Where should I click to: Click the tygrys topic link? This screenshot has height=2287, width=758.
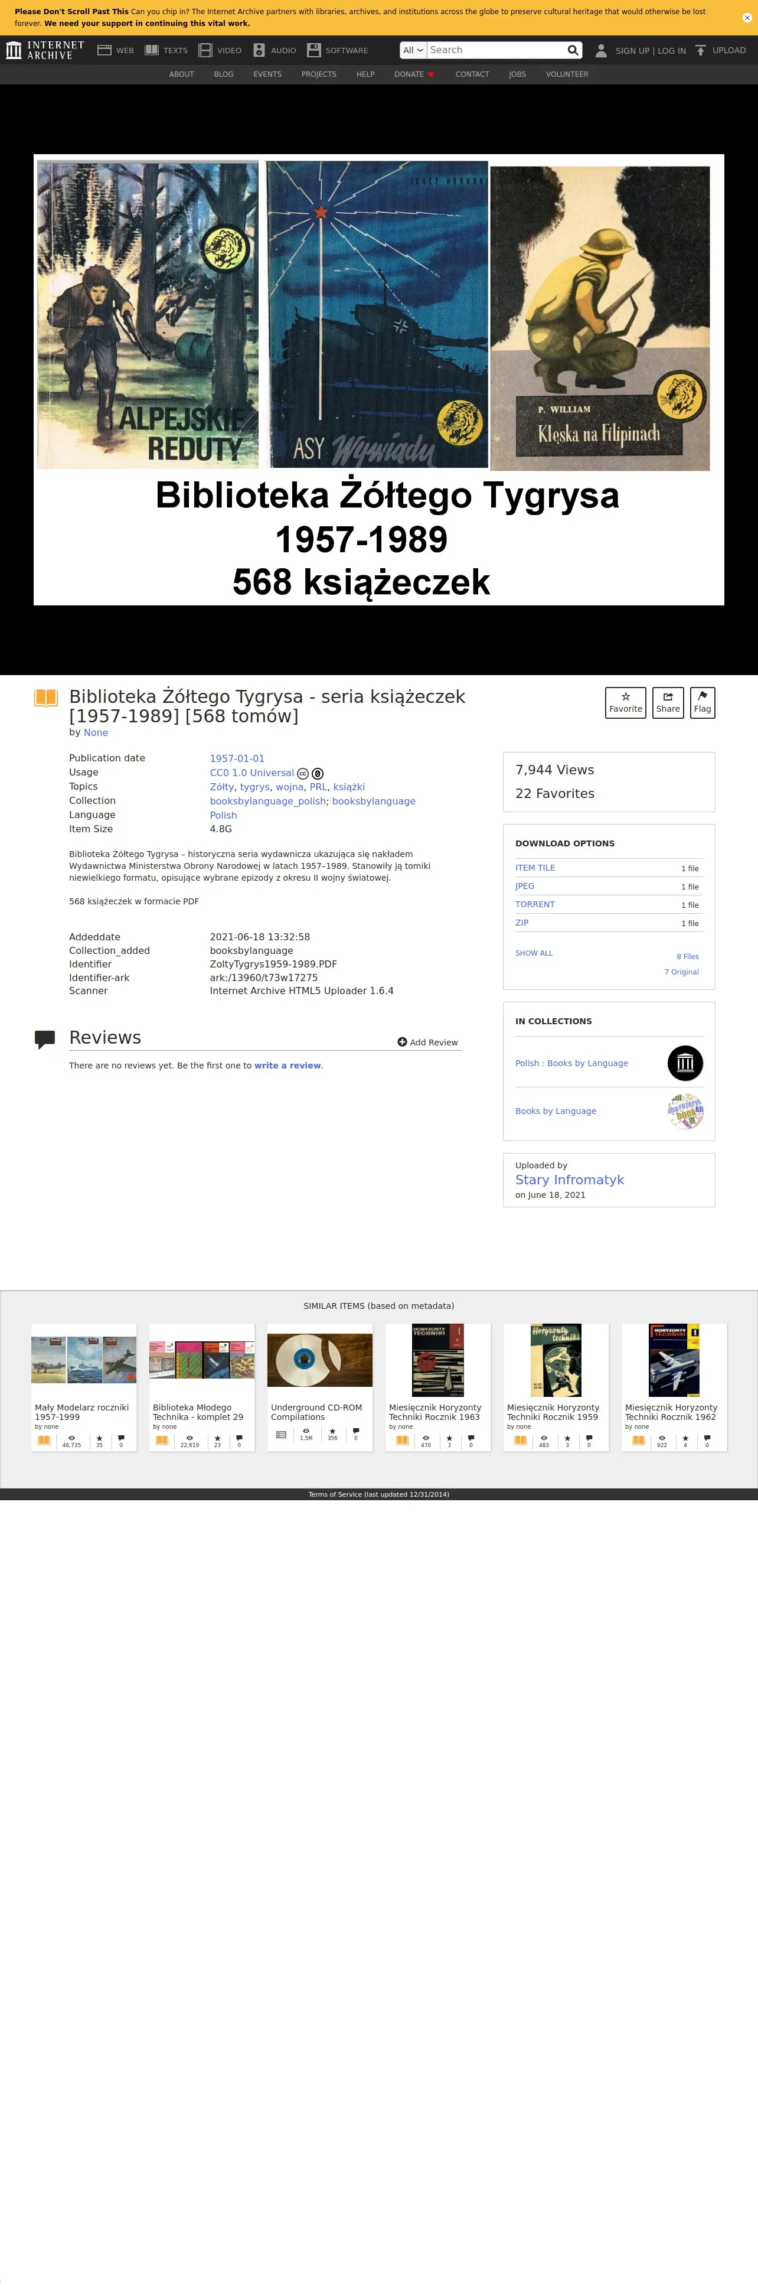[255, 787]
